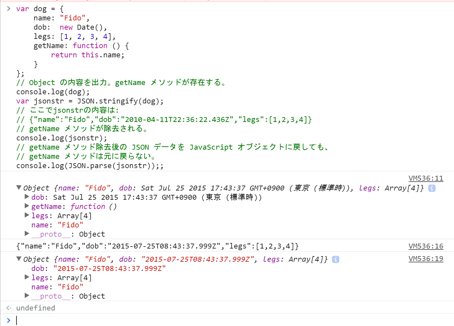The height and width of the screenshot is (326, 454).
Task: Select the name value "Fido" in parsed Object
Action: pos(71,287)
